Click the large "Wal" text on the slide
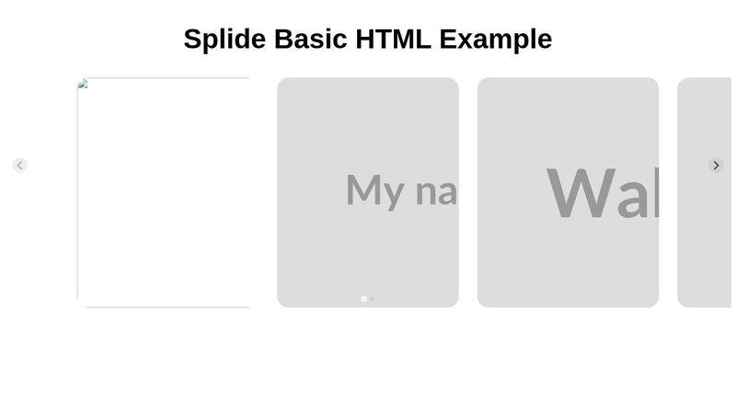This screenshot has height=414, width=736. tap(603, 194)
